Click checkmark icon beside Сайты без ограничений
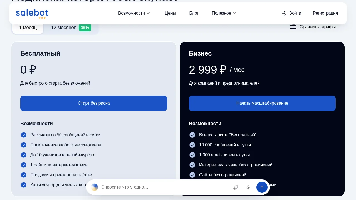 192,175
